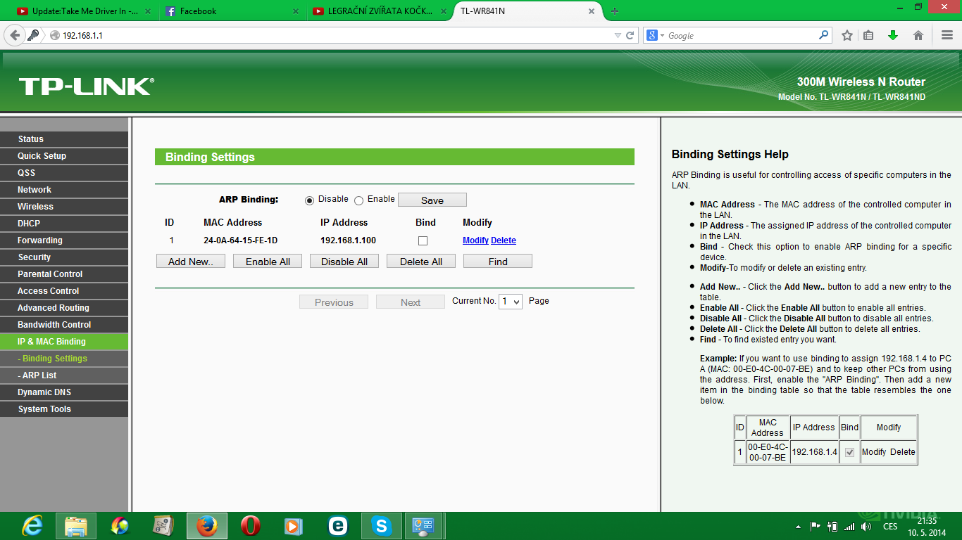Click the Delete All button
962x540 pixels.
(421, 262)
